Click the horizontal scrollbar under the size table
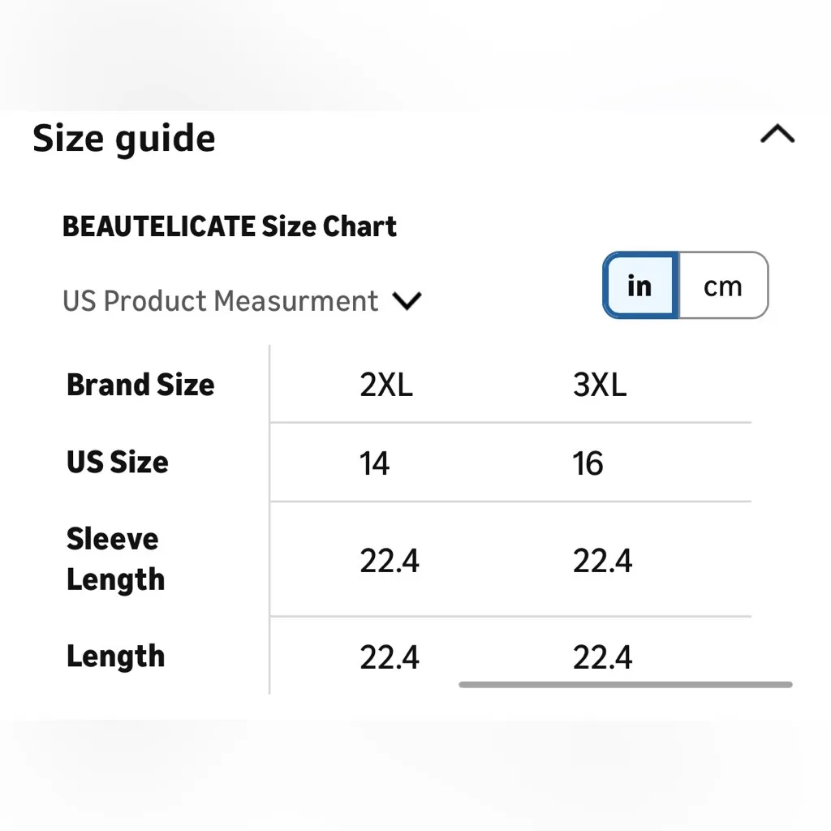 (x=625, y=685)
